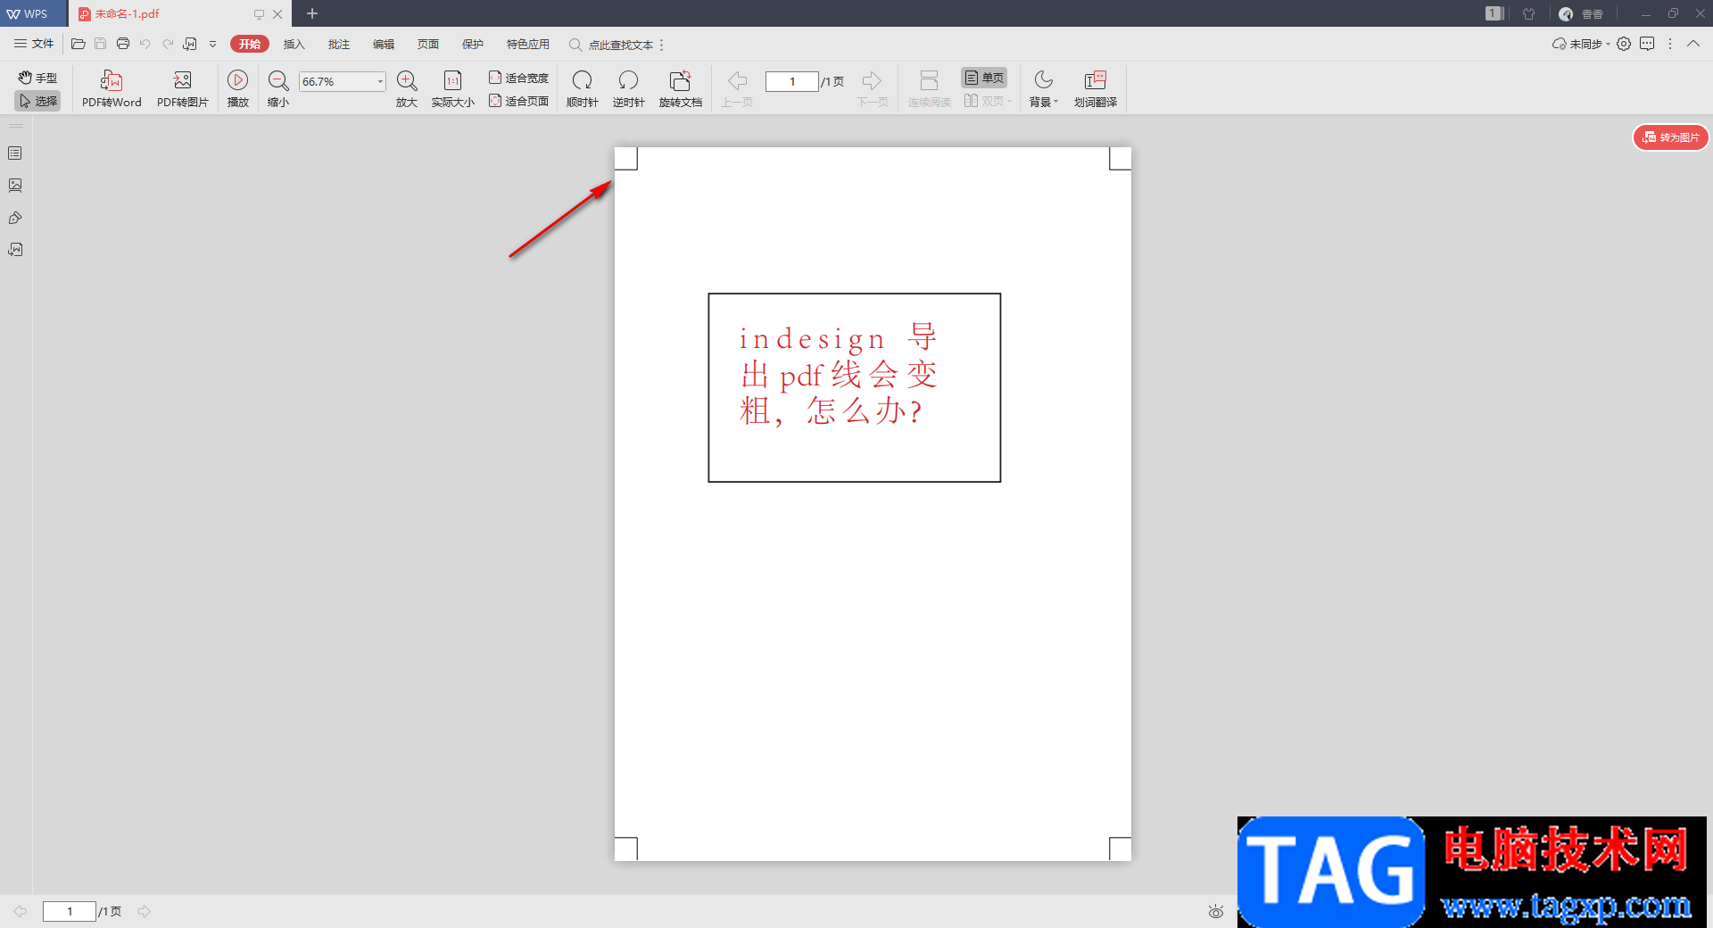The width and height of the screenshot is (1713, 928).
Task: Click the toolbar page number field
Action: pos(792,81)
